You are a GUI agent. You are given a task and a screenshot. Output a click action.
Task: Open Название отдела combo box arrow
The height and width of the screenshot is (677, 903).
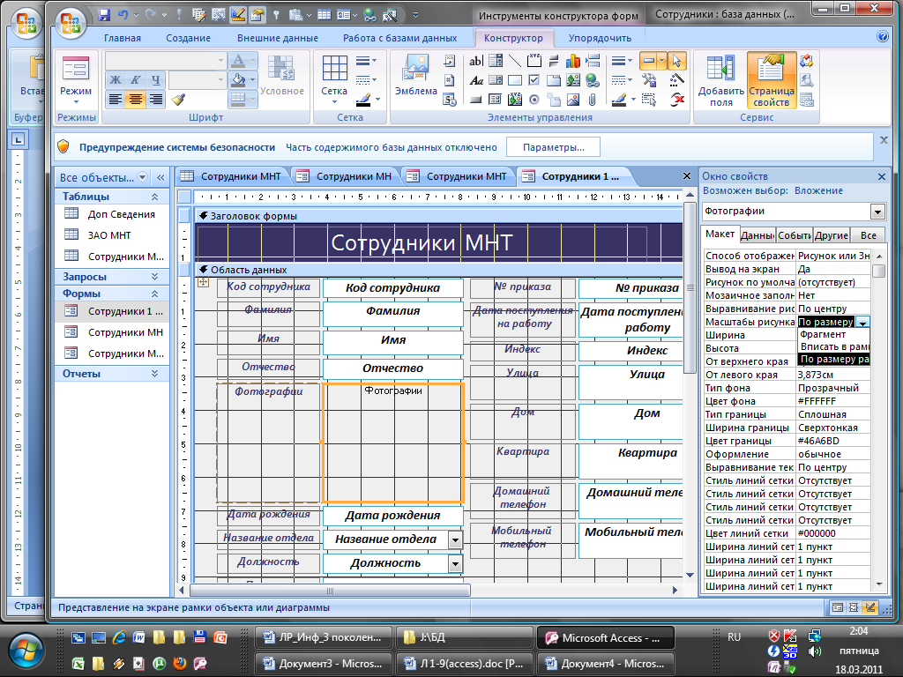(456, 540)
